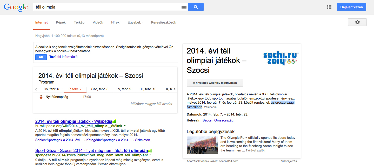Open the Sablon:Sportágak a 2014. évi sitelink
The height and width of the screenshot is (168, 374).
tap(59, 140)
